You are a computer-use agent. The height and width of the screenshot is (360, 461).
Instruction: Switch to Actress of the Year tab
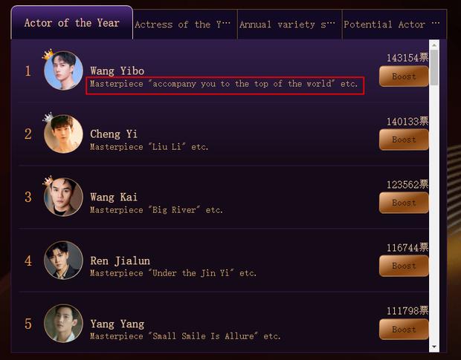(185, 24)
